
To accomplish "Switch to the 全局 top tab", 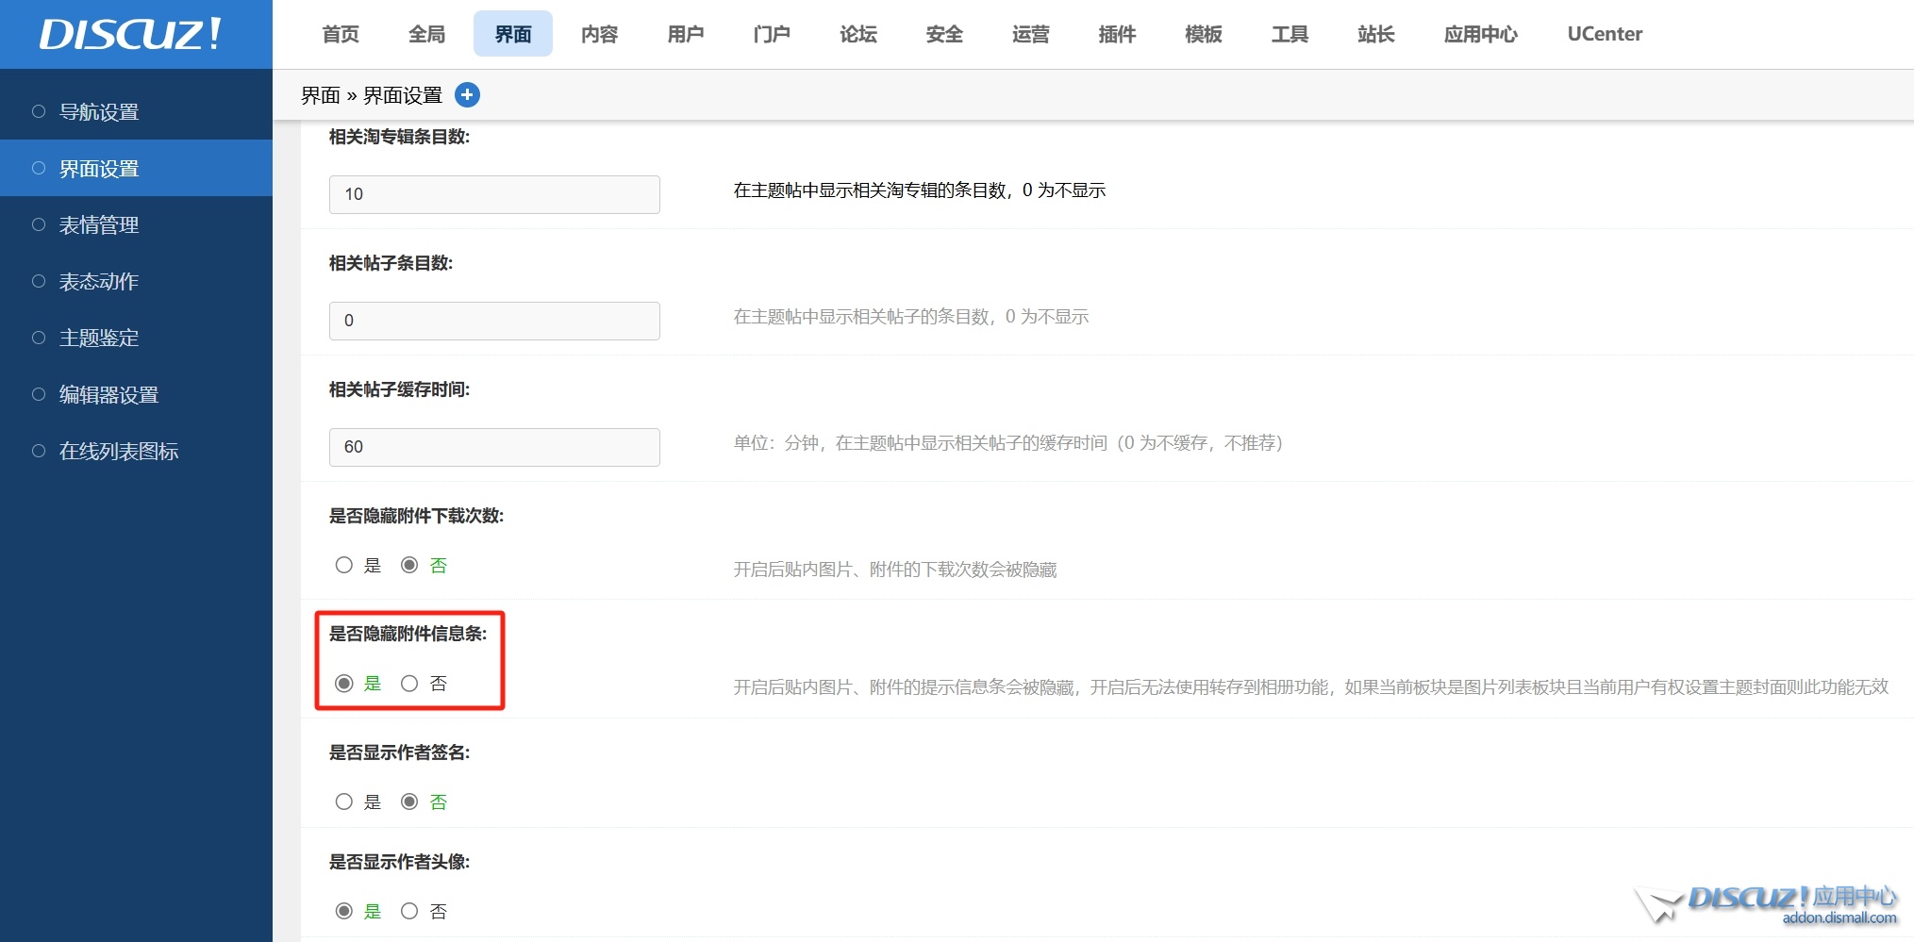I will tap(426, 35).
